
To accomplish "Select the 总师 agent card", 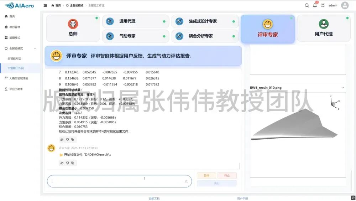I will [73, 28].
